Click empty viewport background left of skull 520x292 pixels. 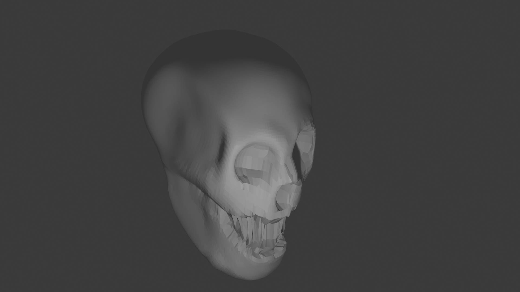pos(68,146)
